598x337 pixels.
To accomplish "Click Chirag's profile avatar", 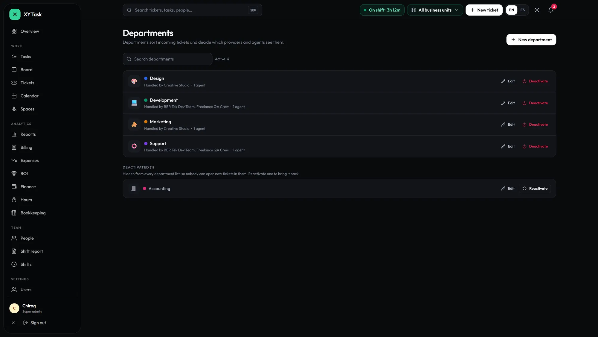I will coord(14,308).
